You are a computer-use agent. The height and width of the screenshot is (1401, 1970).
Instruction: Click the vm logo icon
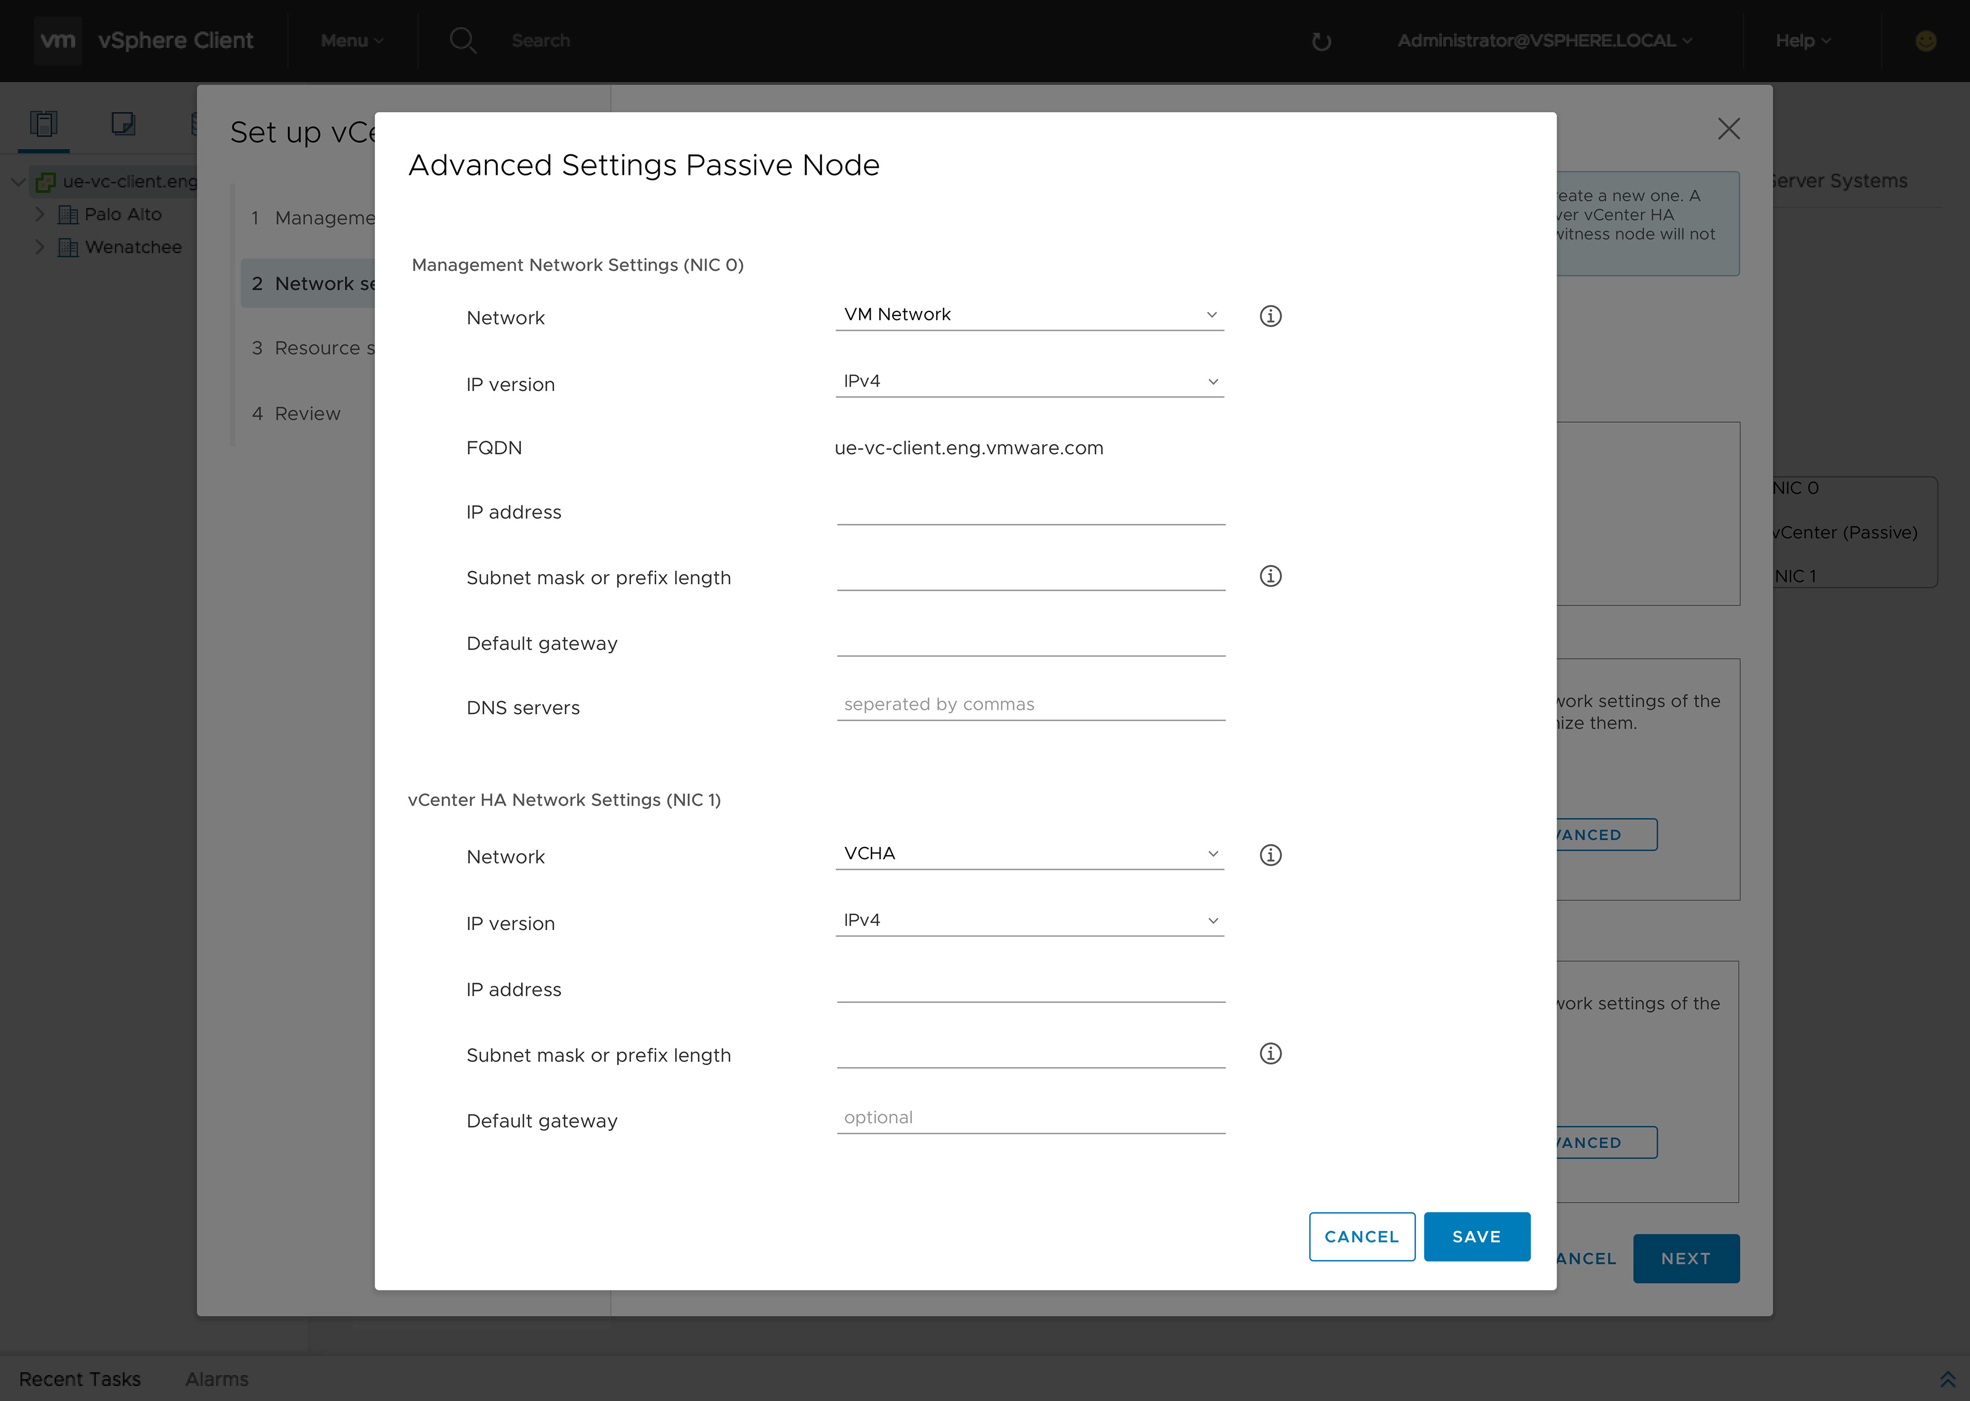click(58, 41)
